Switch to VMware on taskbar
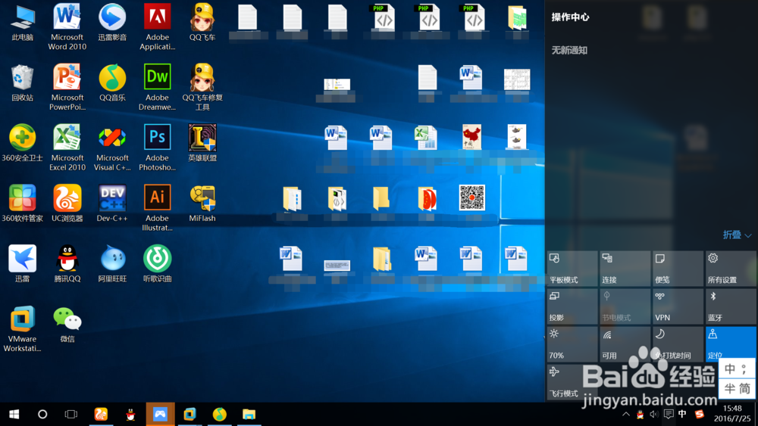758x426 pixels. coord(190,414)
